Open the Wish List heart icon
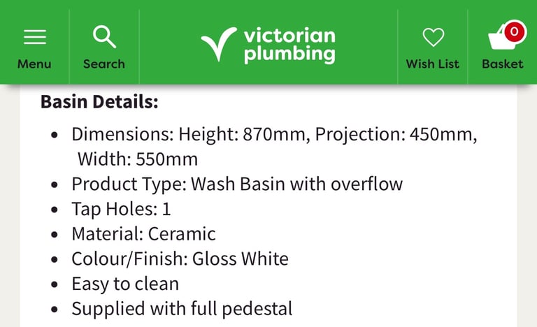The height and width of the screenshot is (327, 537). [434, 37]
